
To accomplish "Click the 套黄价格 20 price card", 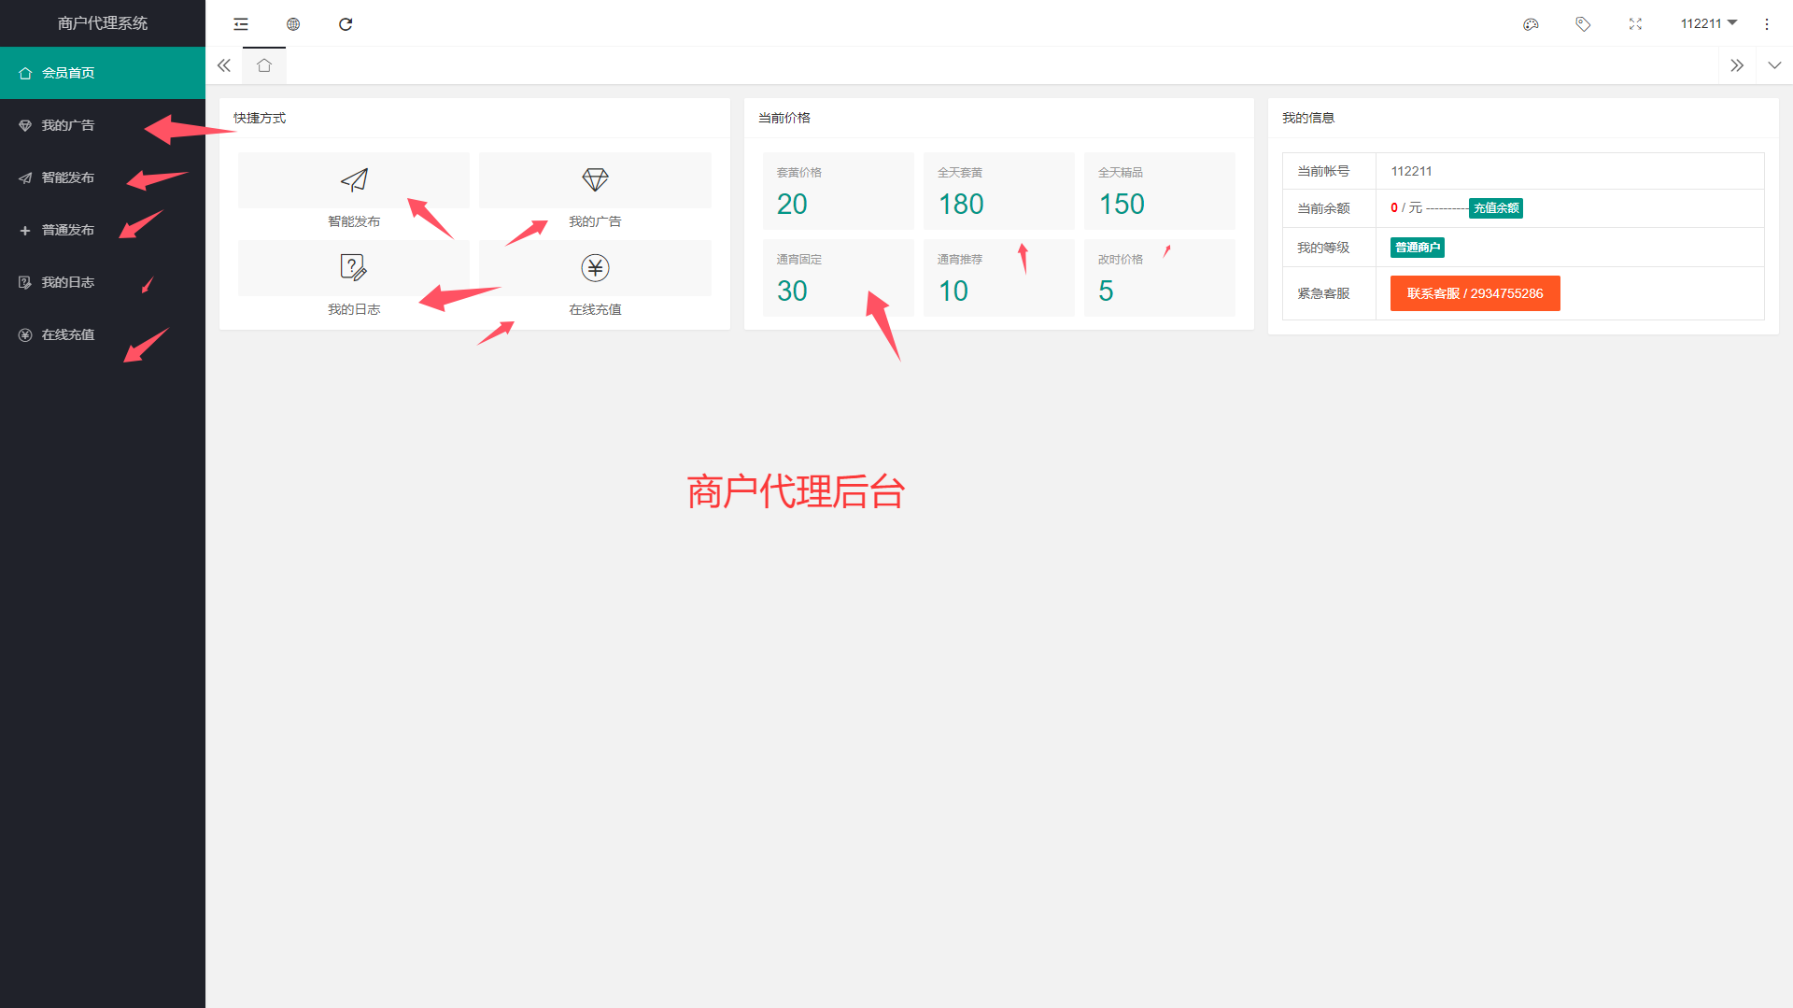I will pyautogui.click(x=838, y=191).
